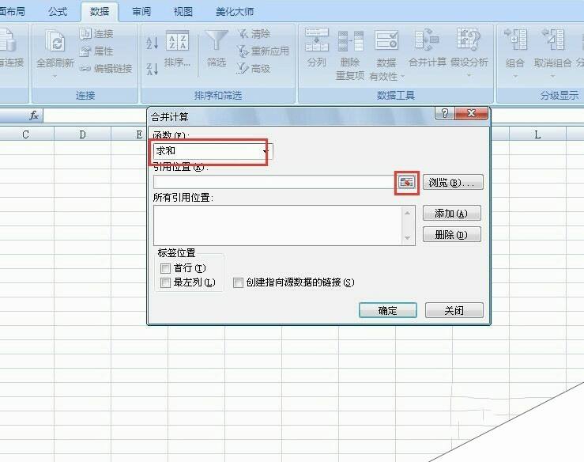
Task: Click the list box scroll up arrow
Action: 408,213
